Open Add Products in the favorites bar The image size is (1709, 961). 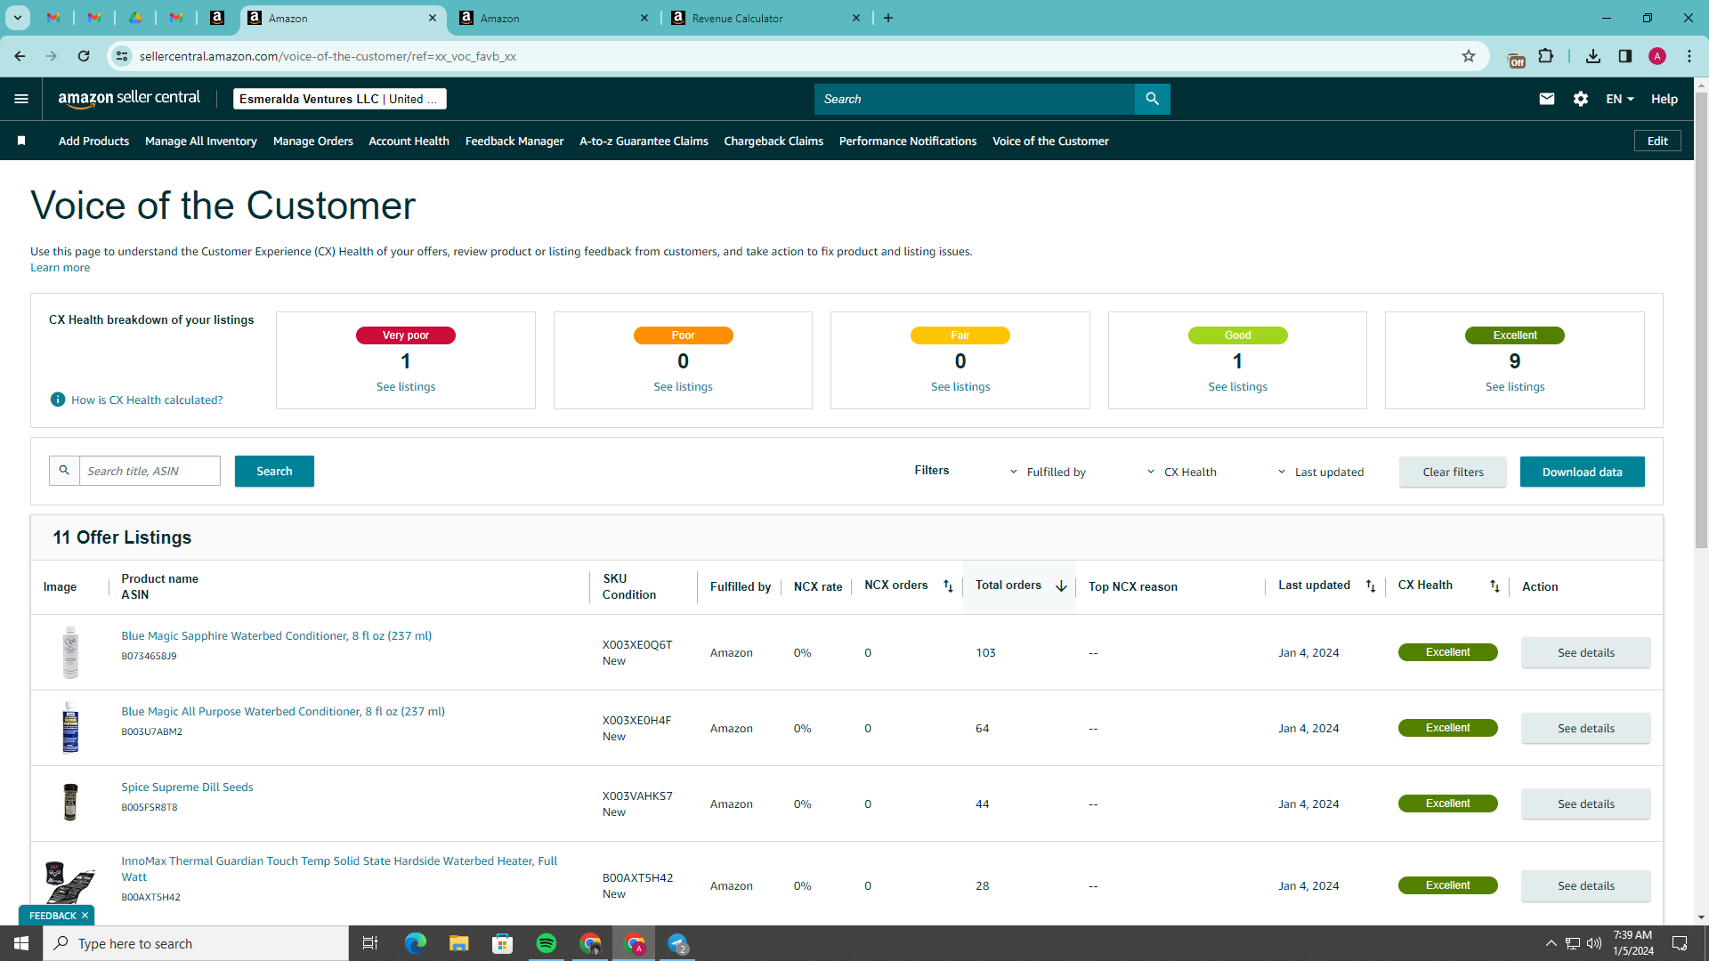point(93,141)
